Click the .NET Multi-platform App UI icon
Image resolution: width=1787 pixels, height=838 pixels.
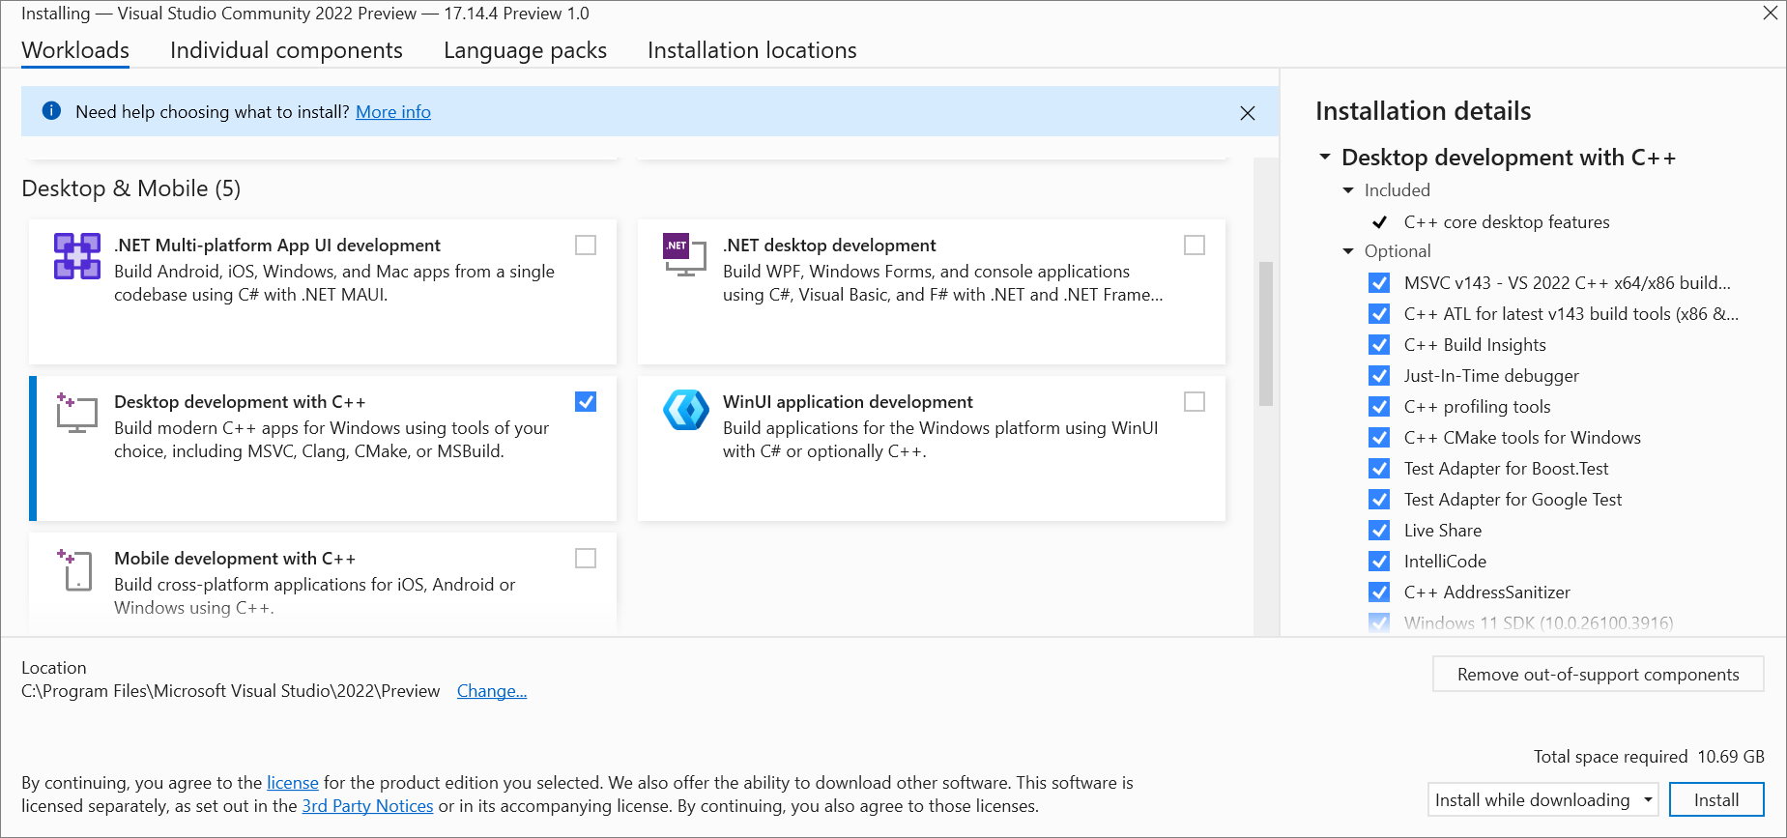[77, 256]
